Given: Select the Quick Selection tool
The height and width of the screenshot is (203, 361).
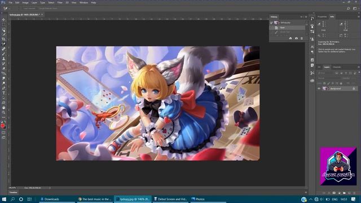Looking at the screenshot, I should pyautogui.click(x=3, y=34).
